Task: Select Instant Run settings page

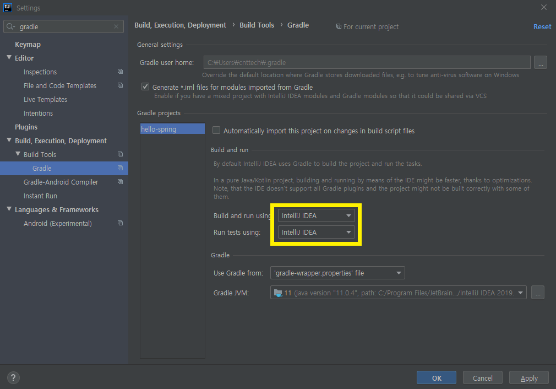Action: 40,196
